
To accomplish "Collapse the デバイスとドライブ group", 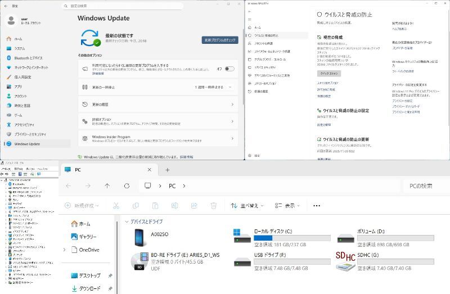I will coord(127,221).
